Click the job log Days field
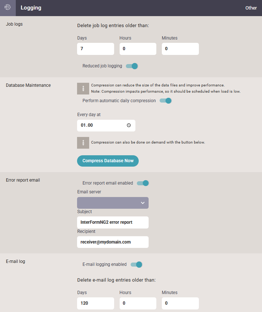 tap(95, 49)
